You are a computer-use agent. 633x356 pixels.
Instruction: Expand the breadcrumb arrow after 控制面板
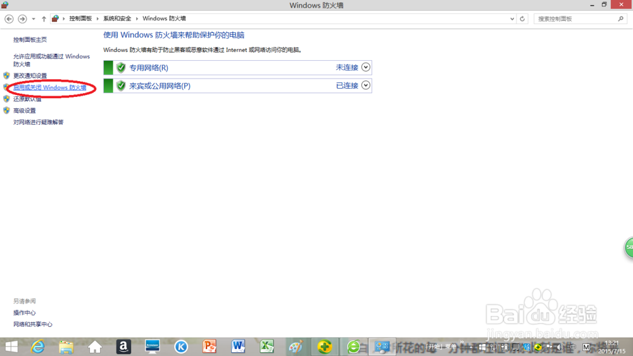click(97, 18)
